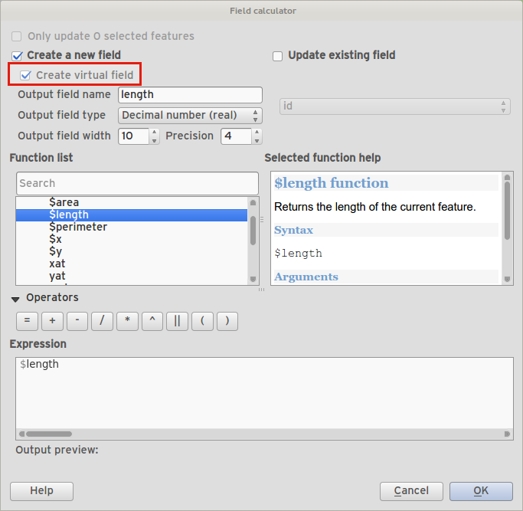Click the OK button
This screenshot has height=511, width=523.
click(481, 491)
